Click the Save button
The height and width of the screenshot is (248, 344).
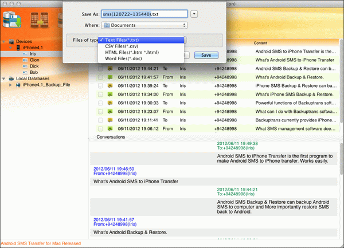pyautogui.click(x=206, y=55)
